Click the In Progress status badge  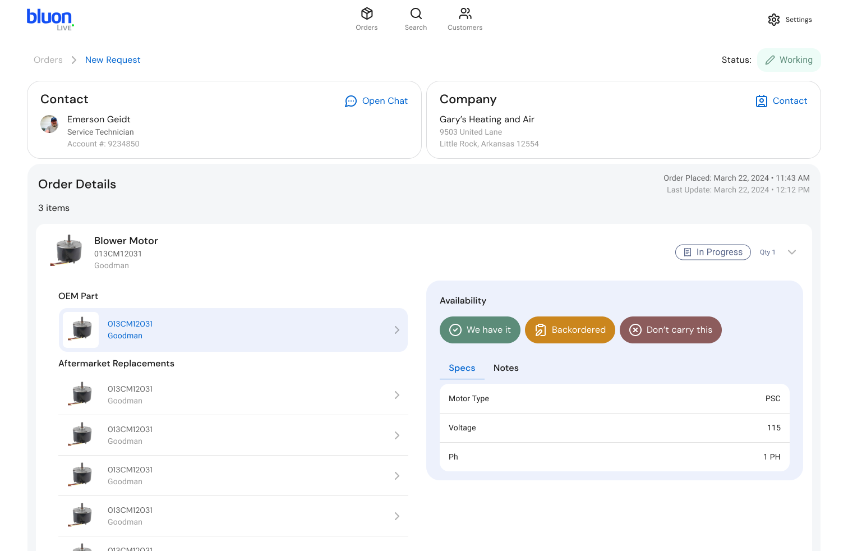point(713,252)
